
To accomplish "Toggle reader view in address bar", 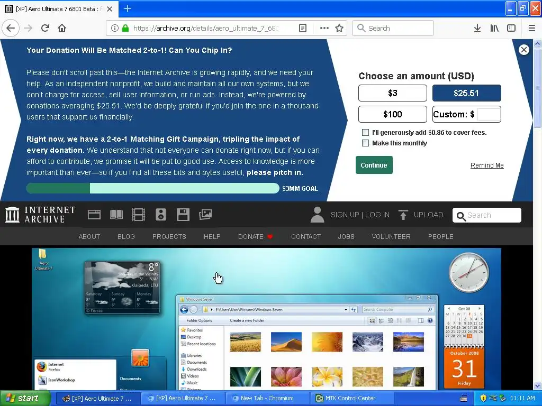I will 302,28.
